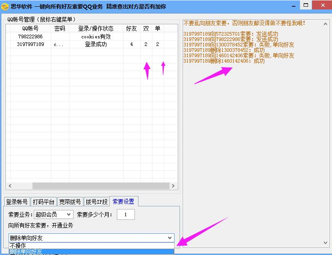Click the 索要多少个月 input field

coord(126,214)
